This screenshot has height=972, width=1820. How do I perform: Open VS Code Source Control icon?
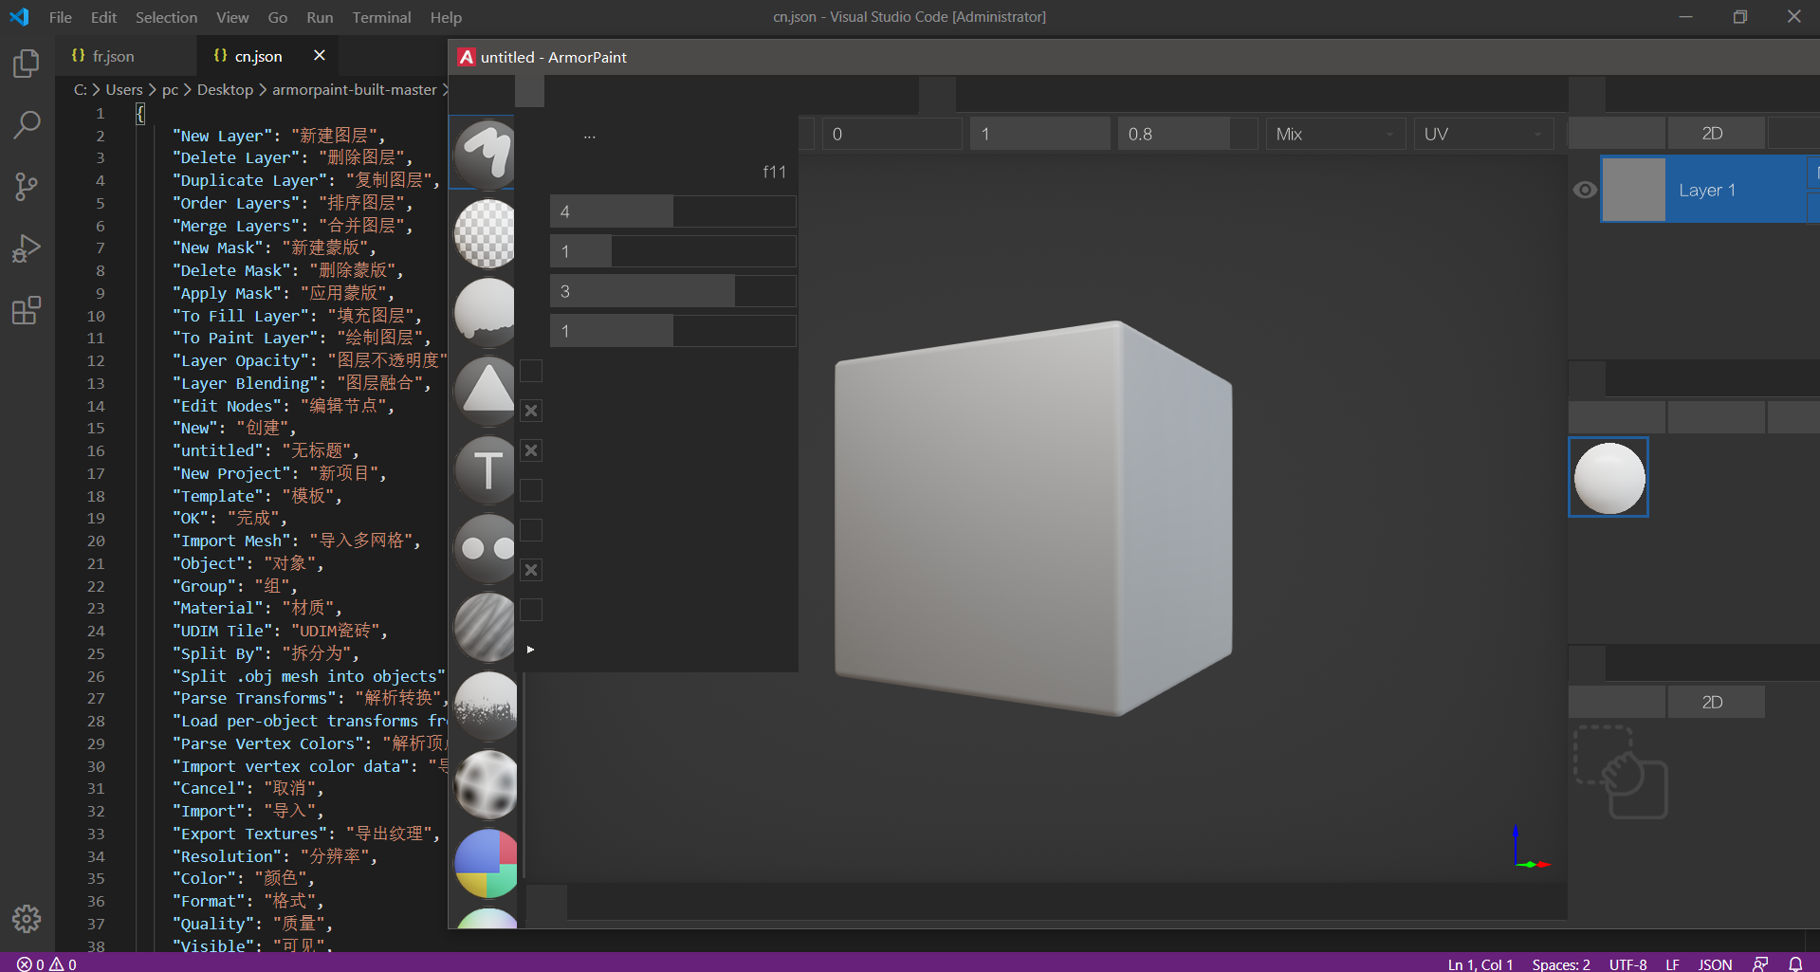[27, 186]
